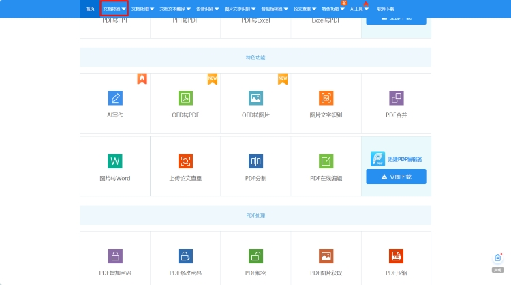The width and height of the screenshot is (511, 285).
Task: Open the AI写作 tool icon
Action: (x=114, y=98)
